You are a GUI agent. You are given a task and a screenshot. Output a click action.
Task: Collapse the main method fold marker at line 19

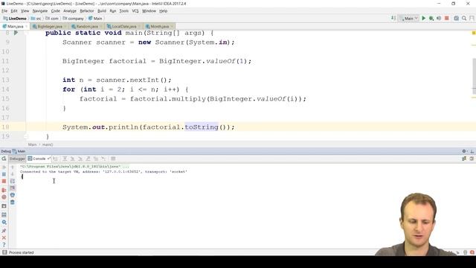tap(26, 136)
